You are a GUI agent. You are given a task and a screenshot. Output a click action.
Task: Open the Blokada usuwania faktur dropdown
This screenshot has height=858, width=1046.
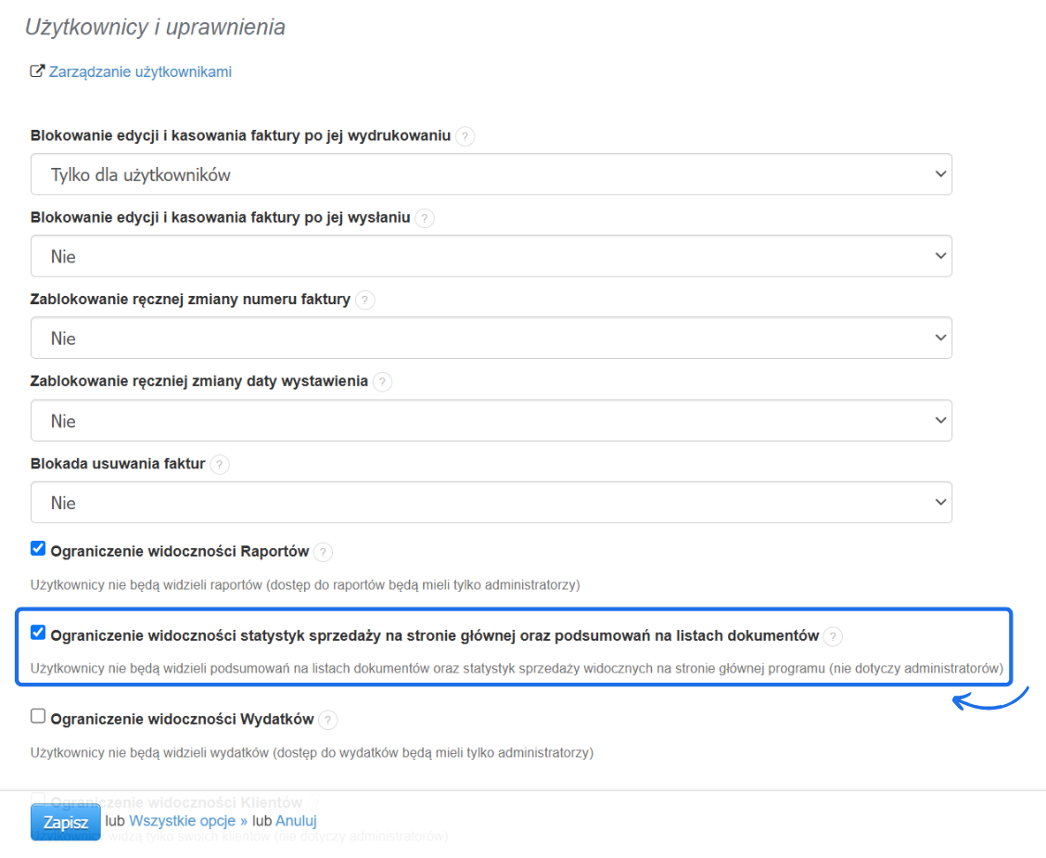tap(491, 503)
